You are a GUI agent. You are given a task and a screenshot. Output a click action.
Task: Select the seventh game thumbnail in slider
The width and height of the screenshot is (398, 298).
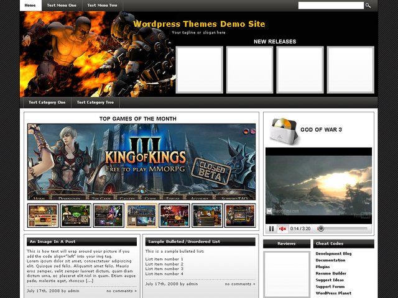coord(240,215)
